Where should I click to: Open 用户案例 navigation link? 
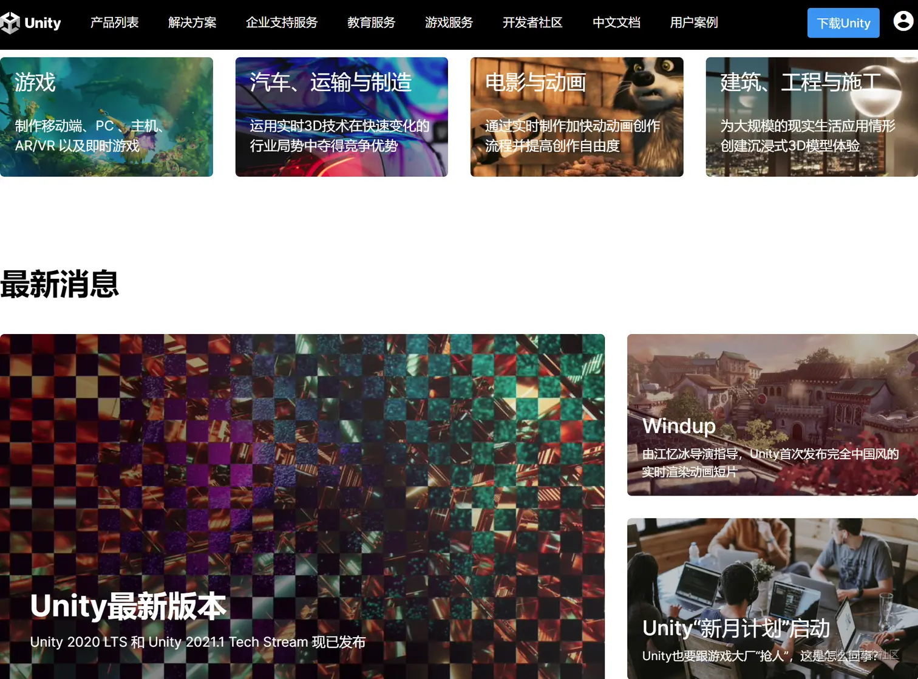(x=694, y=22)
